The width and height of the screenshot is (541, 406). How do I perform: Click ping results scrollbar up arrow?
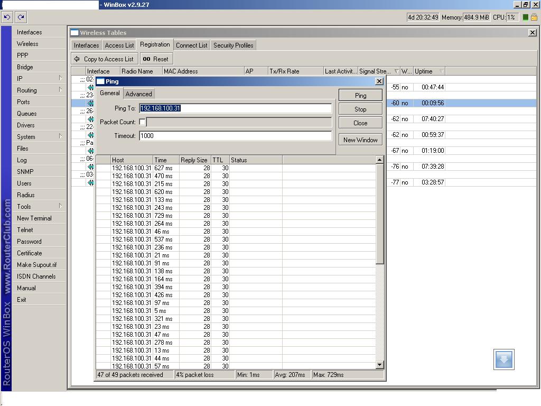click(379, 160)
